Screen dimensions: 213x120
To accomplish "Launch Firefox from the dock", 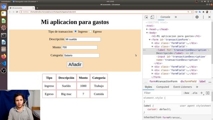I will 4,56.
